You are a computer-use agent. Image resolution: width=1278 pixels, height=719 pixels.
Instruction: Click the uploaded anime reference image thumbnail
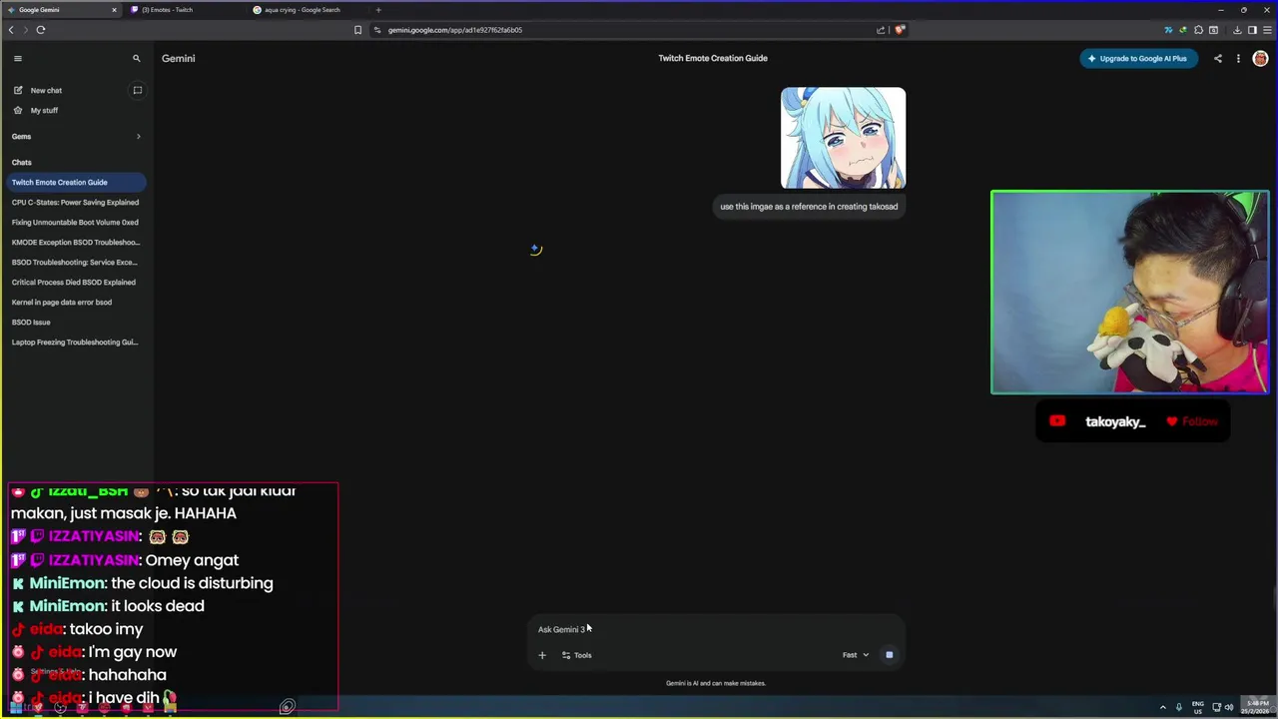coord(843,138)
